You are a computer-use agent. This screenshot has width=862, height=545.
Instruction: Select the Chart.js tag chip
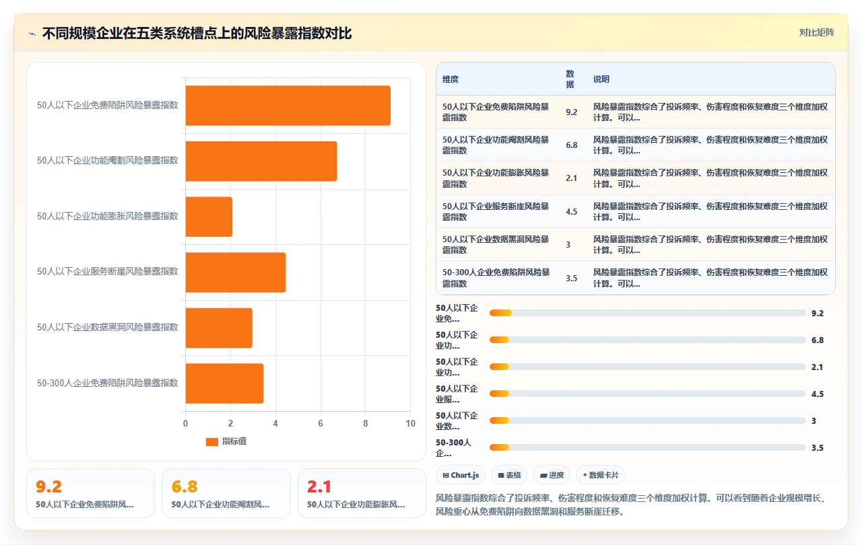[461, 475]
